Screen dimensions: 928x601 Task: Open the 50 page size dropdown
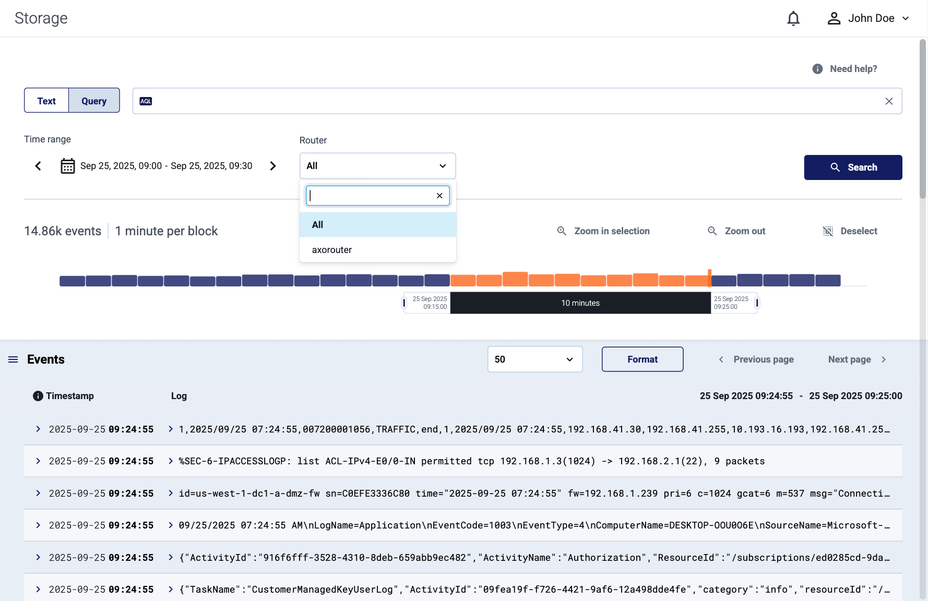coord(534,359)
